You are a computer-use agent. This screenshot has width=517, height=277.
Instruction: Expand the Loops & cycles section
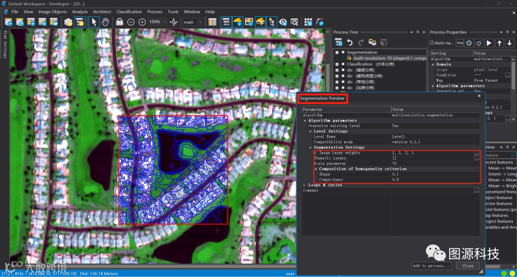[x=305, y=185]
